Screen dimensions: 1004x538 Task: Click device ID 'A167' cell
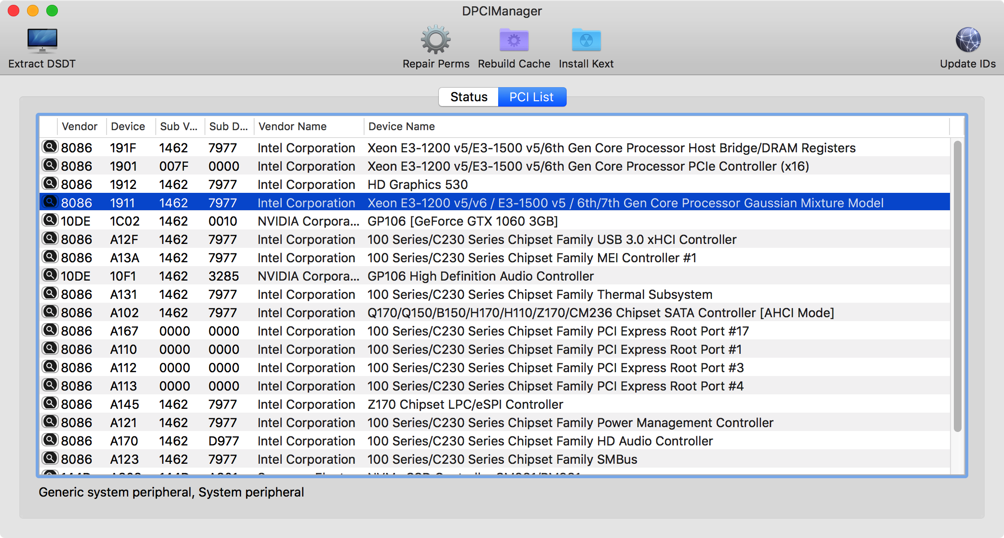tap(124, 331)
